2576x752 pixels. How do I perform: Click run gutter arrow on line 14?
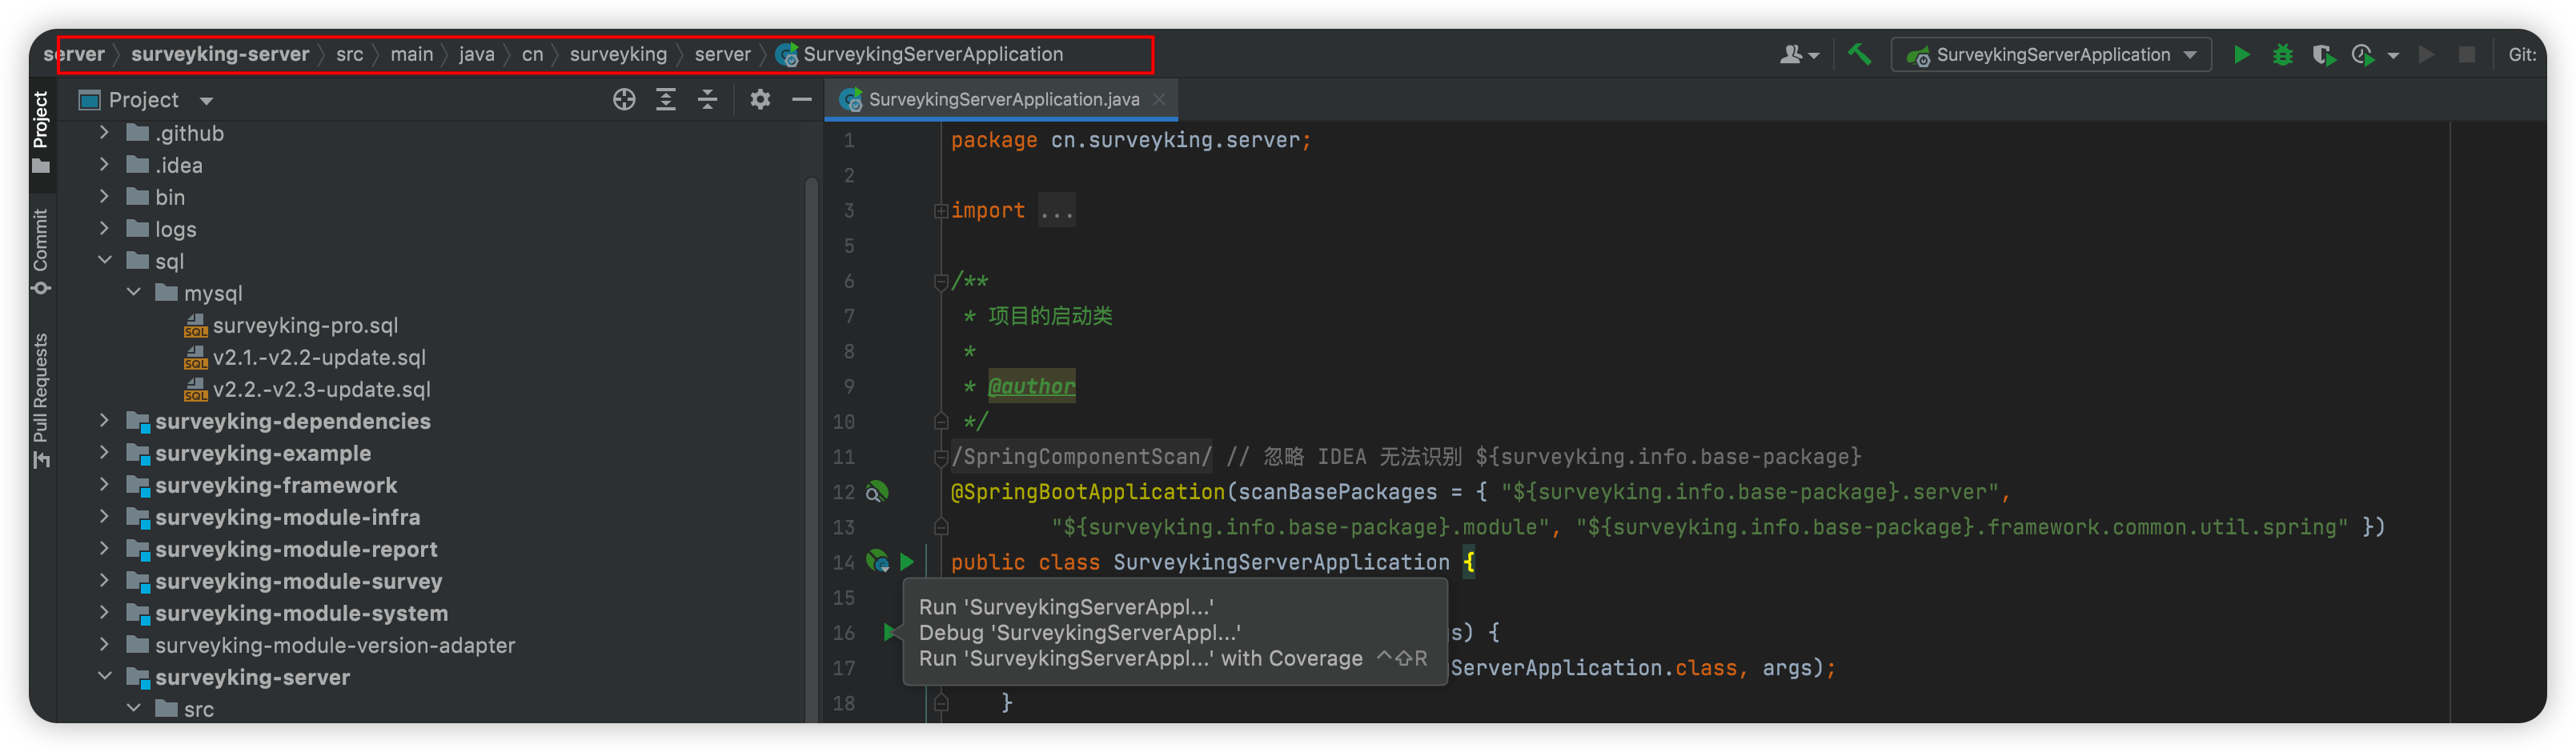(x=907, y=562)
